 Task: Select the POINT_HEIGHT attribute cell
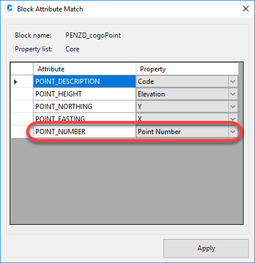[x=84, y=94]
